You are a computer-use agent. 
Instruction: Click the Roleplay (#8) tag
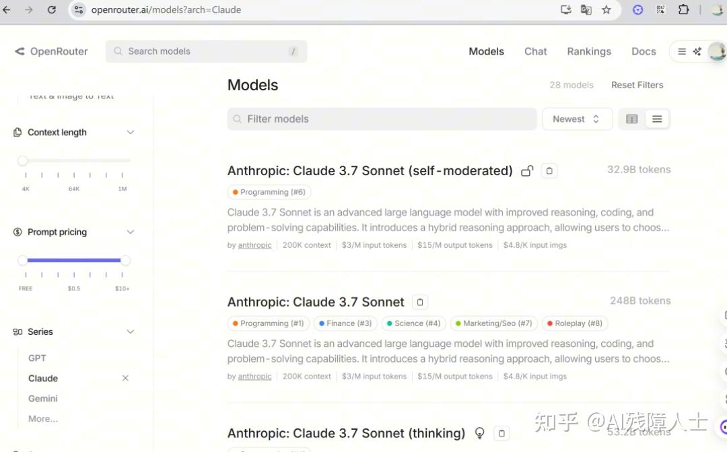(x=574, y=323)
